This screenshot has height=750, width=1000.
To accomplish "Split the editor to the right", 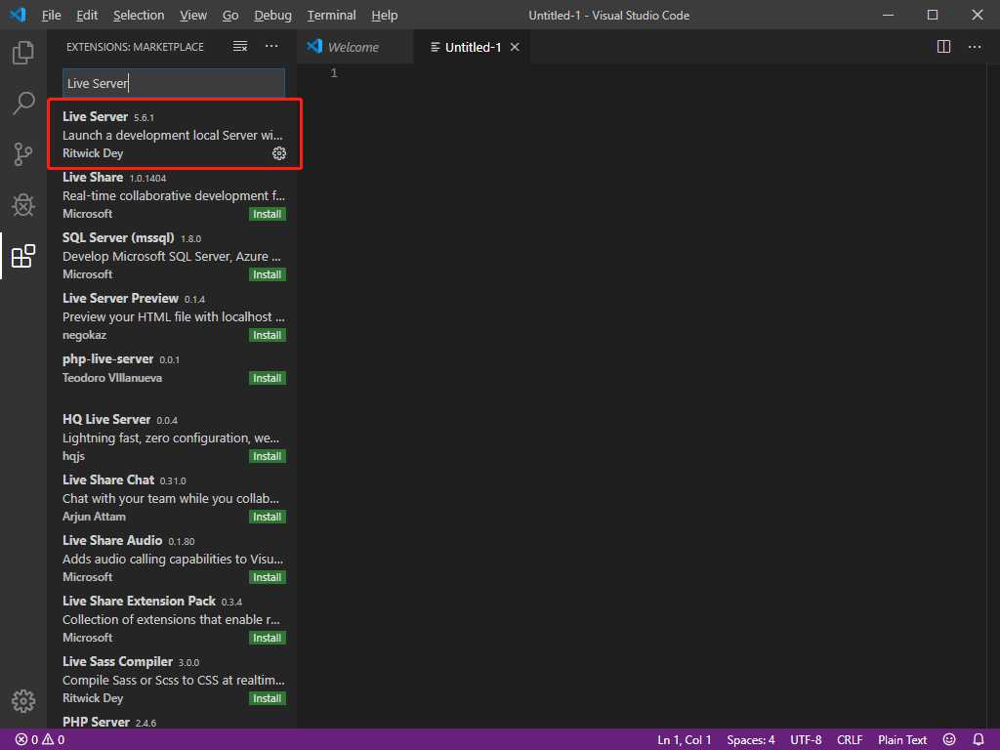I will coord(943,47).
